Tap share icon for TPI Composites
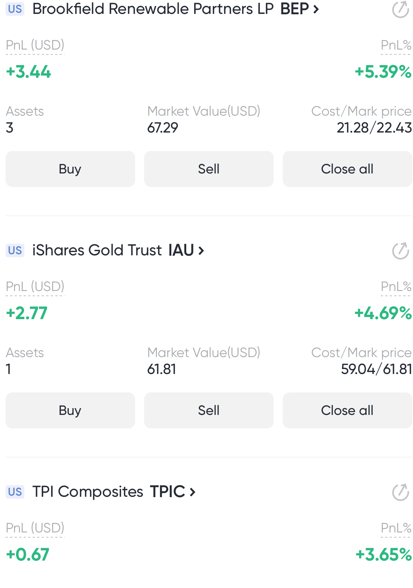 tap(401, 492)
